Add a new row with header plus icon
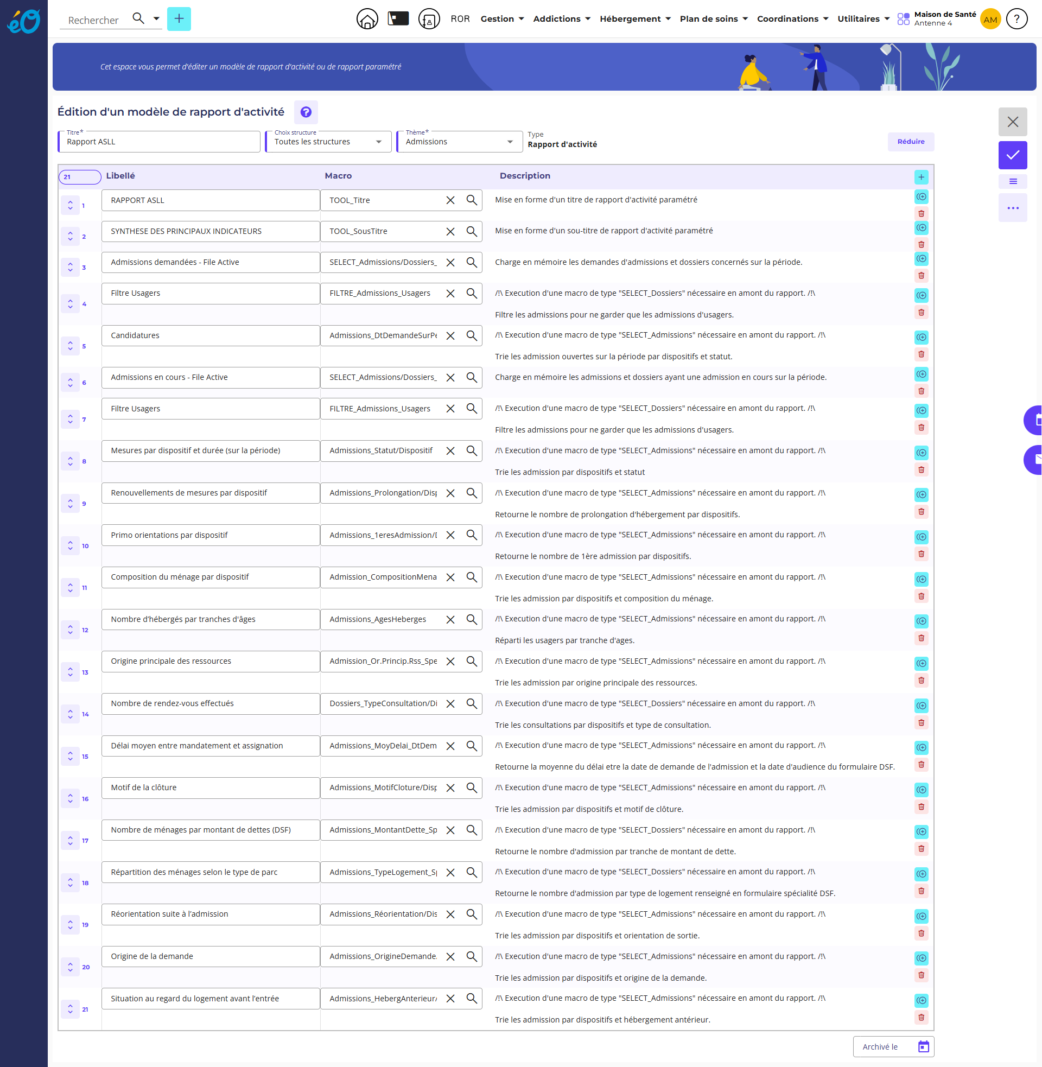Image resolution: width=1042 pixels, height=1067 pixels. [x=921, y=177]
